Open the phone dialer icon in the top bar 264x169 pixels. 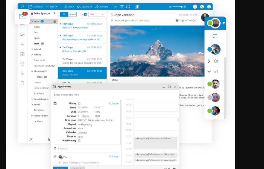click(202, 7)
